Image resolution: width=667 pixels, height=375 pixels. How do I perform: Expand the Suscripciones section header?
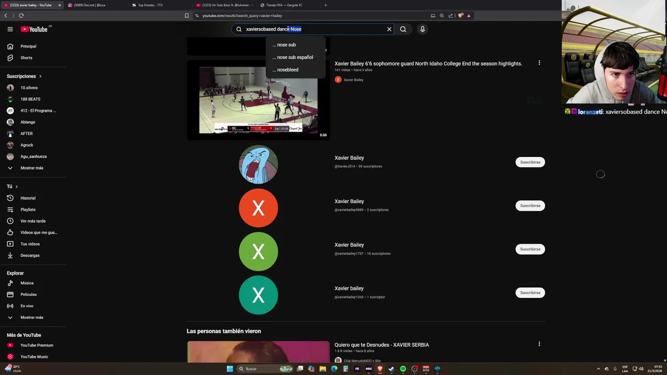click(x=24, y=76)
